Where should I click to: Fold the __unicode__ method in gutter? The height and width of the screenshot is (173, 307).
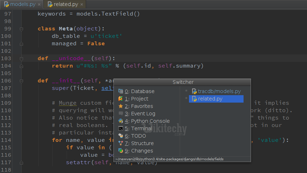22,58
